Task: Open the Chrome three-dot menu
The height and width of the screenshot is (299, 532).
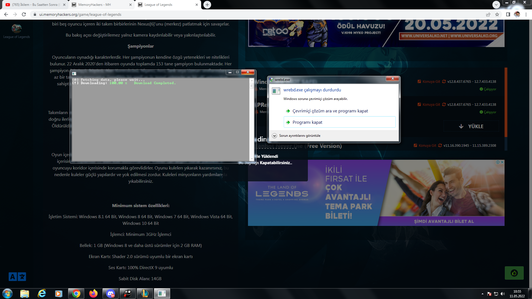Action: click(x=526, y=14)
